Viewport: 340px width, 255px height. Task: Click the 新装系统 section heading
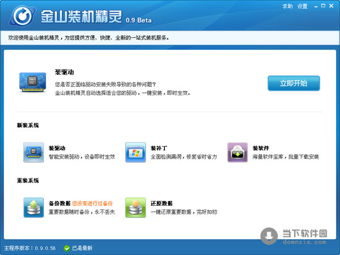coord(28,125)
